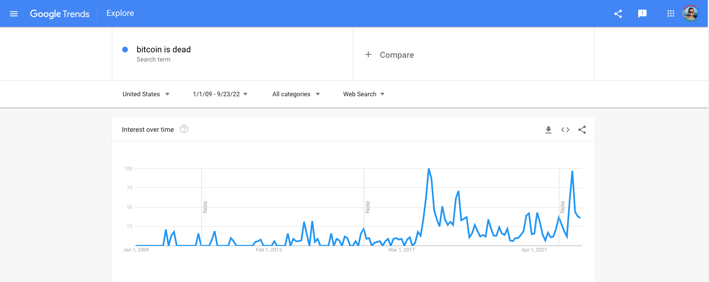Open the account profile avatar
Screen dimensions: 709x282
point(691,13)
